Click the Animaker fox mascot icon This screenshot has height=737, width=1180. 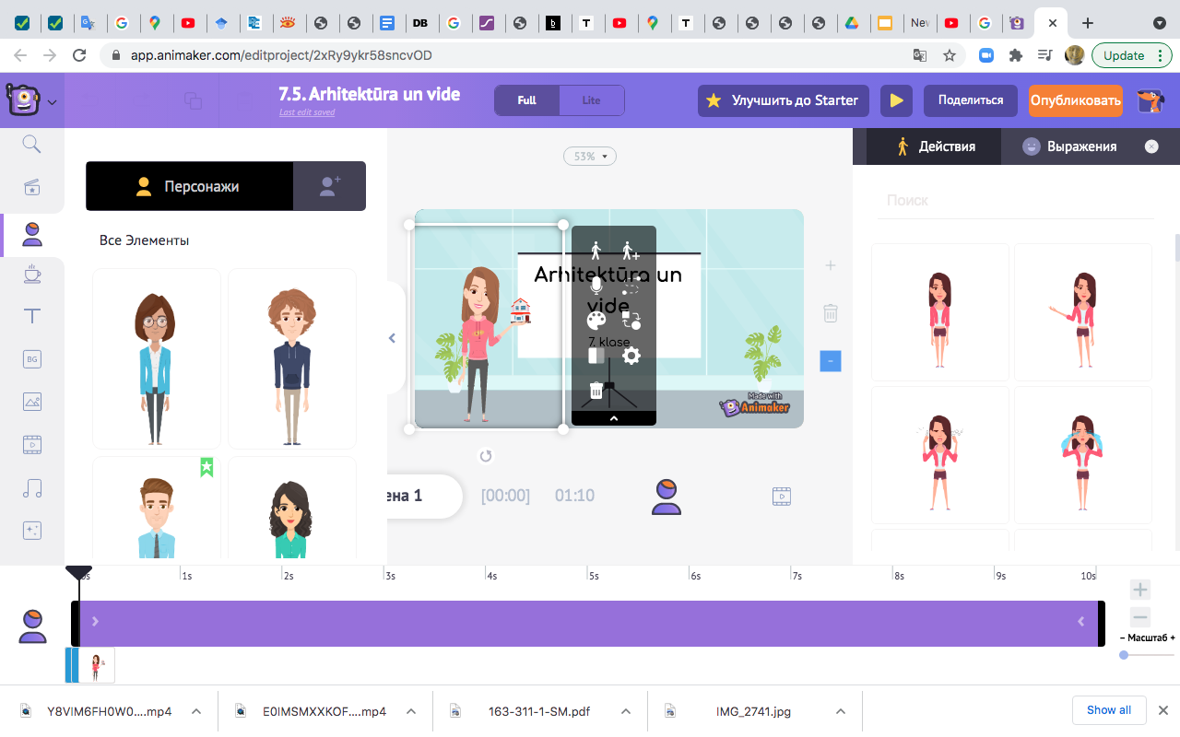(x=1150, y=100)
